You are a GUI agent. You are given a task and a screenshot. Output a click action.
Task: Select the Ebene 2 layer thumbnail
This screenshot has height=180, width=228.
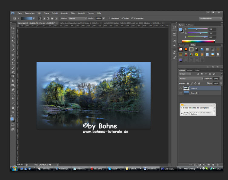[186, 93]
